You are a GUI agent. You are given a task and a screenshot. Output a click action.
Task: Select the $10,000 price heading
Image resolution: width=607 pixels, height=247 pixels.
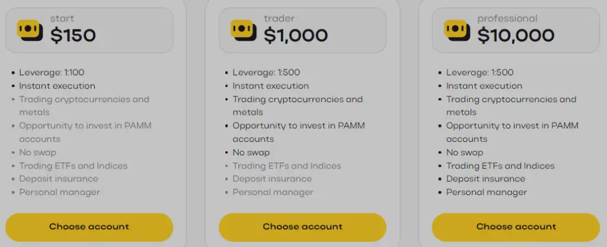pos(516,35)
